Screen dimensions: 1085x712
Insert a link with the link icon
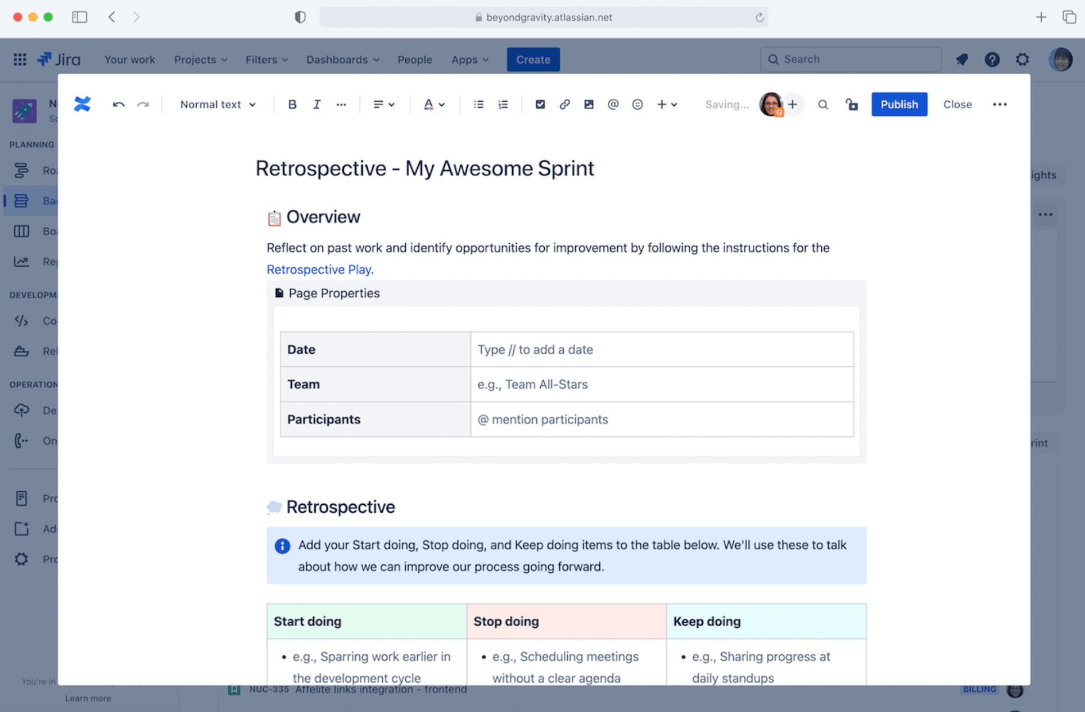click(x=564, y=104)
